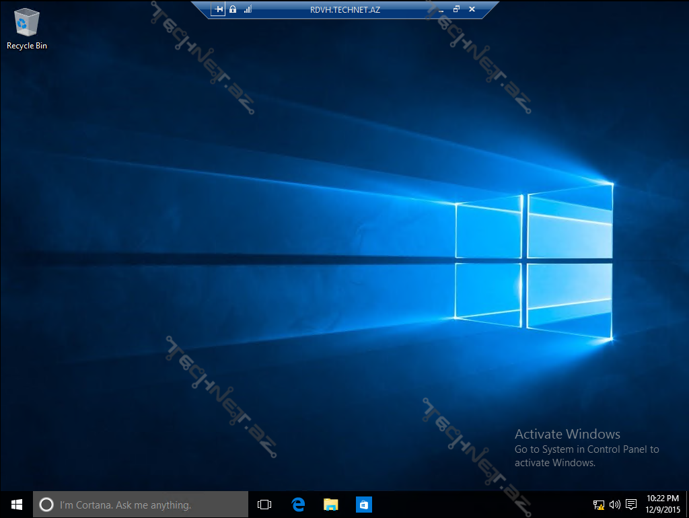Click the Cortana circle icon
Screen dimensions: 689x518
click(46, 505)
